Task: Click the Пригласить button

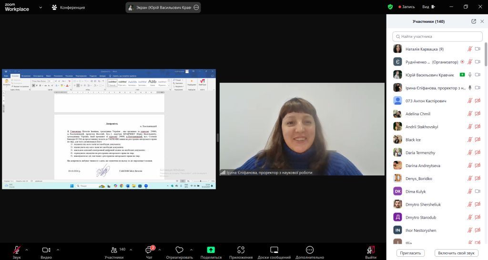Action: 410,253
